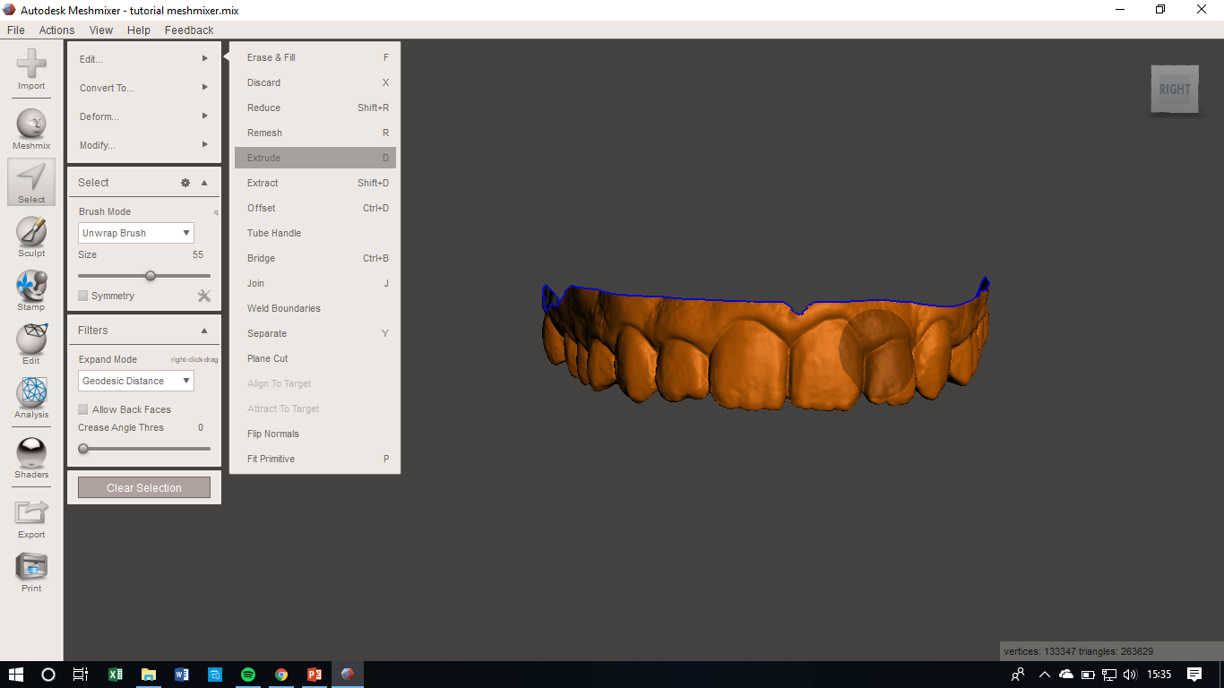Launch Excel from the taskbar
This screenshot has height=688, width=1224.
[116, 675]
